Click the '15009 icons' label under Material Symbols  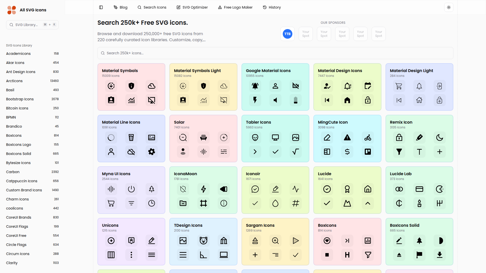[x=111, y=76]
